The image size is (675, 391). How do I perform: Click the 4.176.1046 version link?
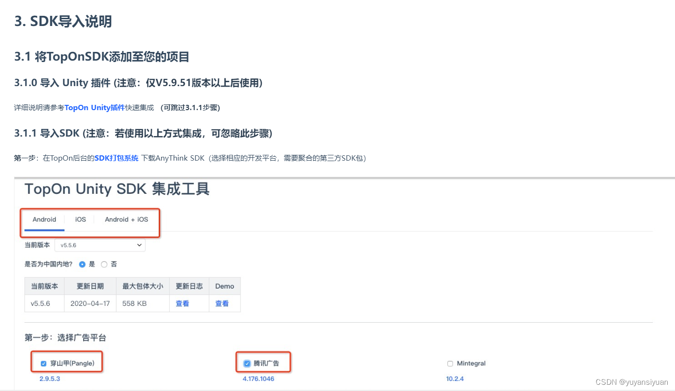258,379
